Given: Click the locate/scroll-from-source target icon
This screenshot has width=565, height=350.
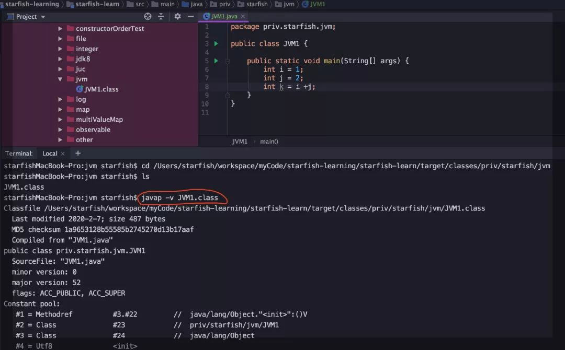Looking at the screenshot, I should click(148, 16).
